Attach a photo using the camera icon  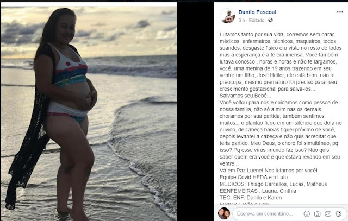pos(318,214)
